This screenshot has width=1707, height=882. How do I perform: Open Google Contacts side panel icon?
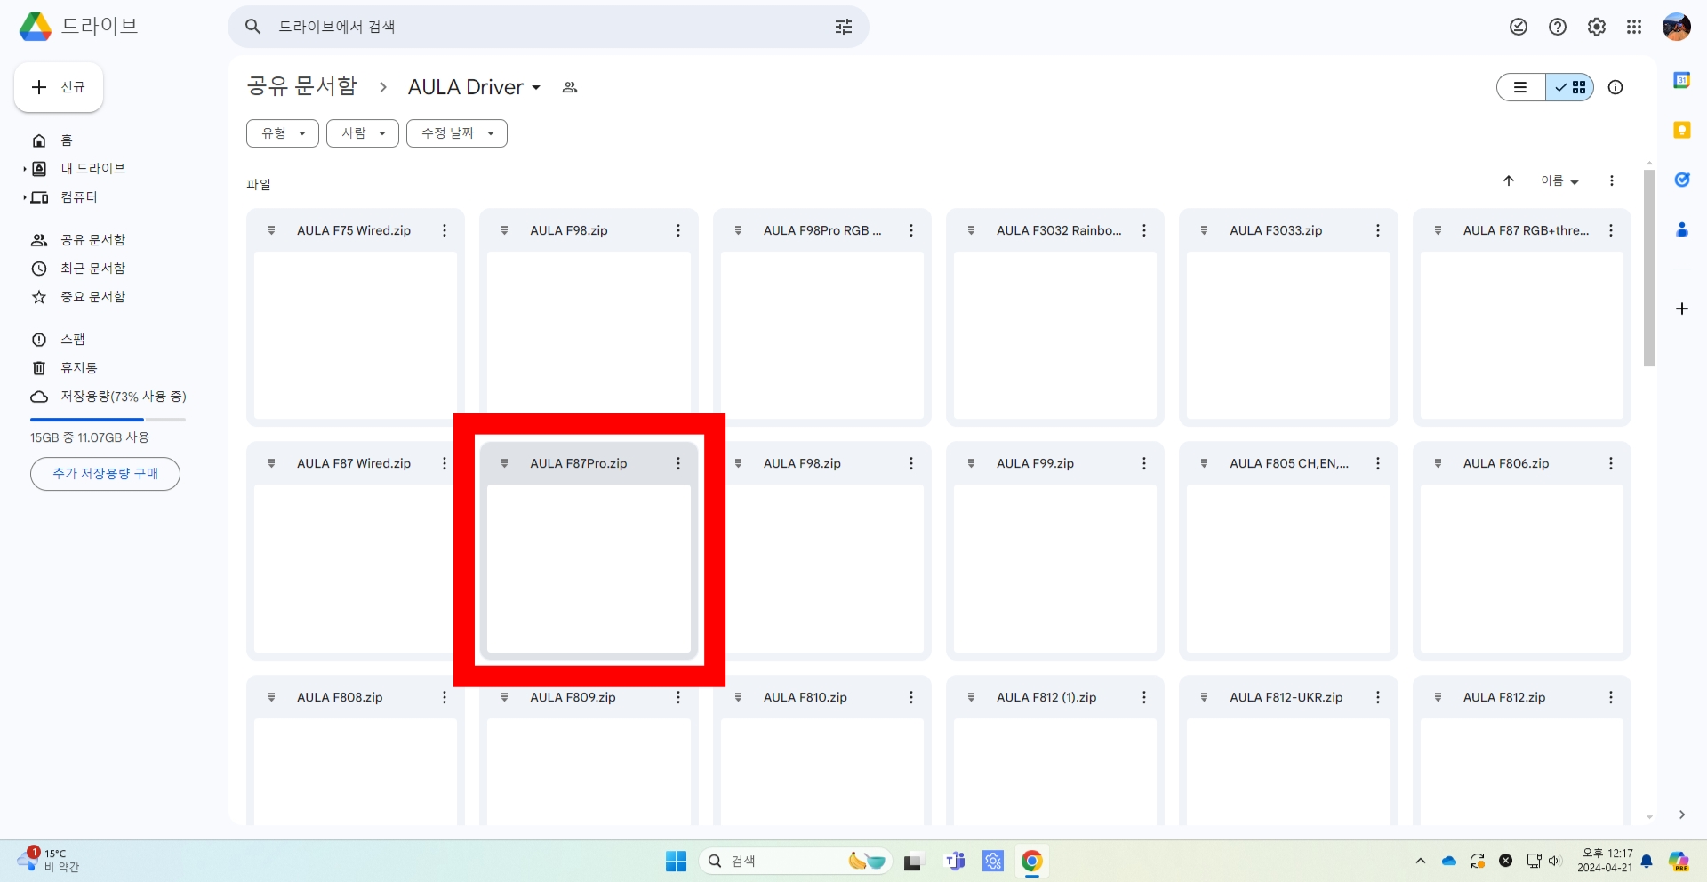click(x=1682, y=229)
